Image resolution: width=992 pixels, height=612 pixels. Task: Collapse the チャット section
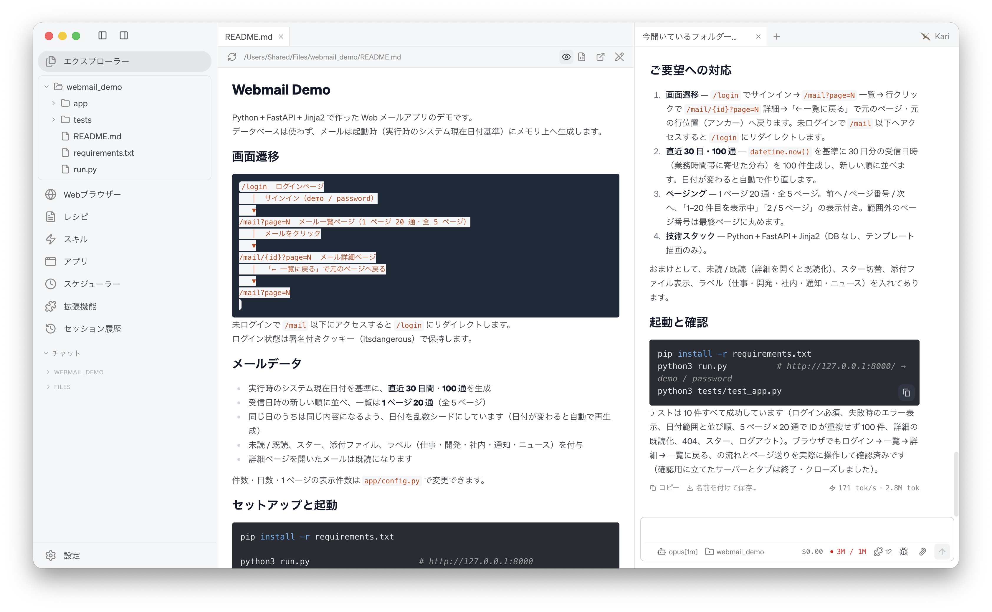click(x=62, y=354)
